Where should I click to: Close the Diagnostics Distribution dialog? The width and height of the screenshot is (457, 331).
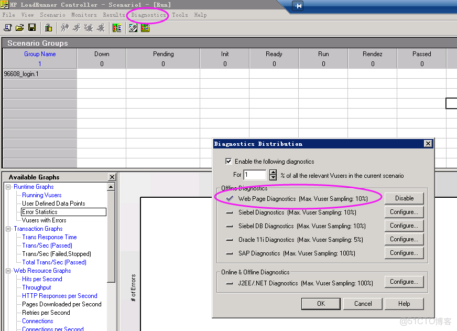click(428, 144)
